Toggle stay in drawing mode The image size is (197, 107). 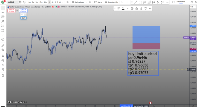[x=3, y=60]
